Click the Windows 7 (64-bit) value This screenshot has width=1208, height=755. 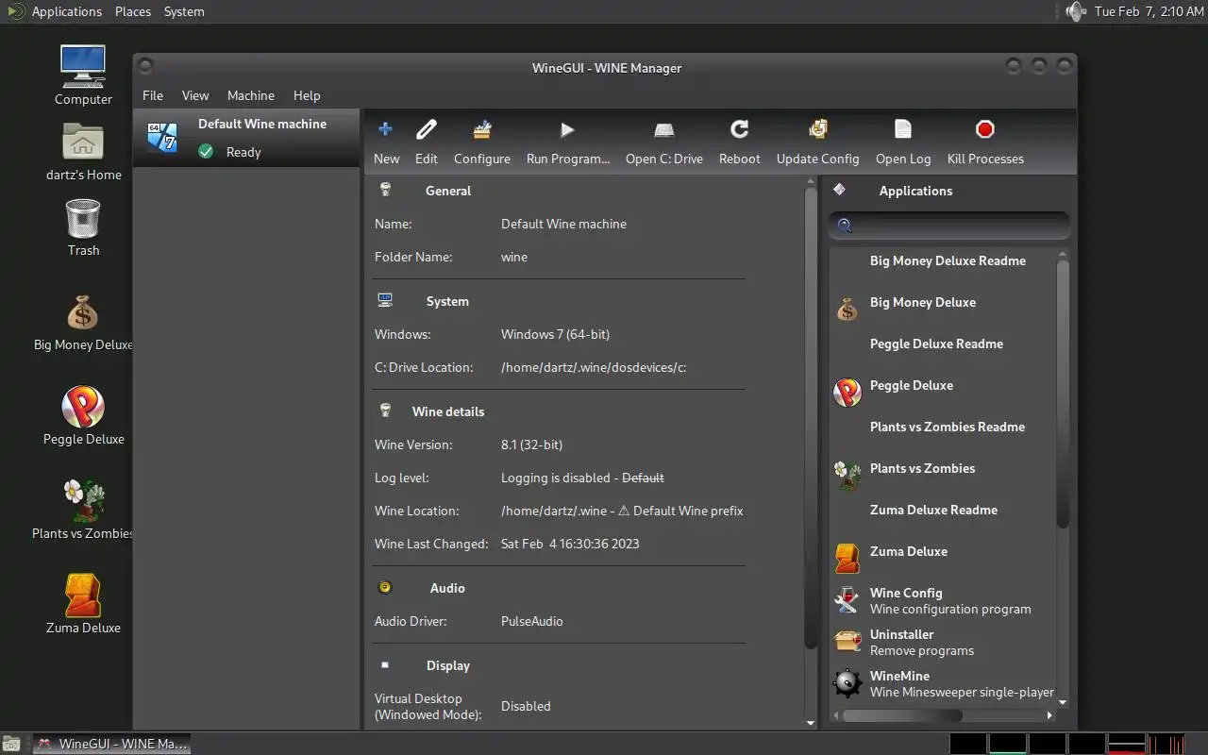(555, 334)
